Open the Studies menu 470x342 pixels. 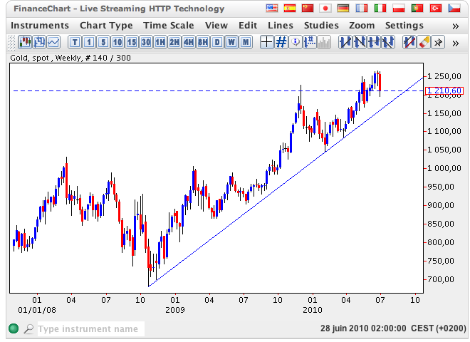click(x=321, y=25)
